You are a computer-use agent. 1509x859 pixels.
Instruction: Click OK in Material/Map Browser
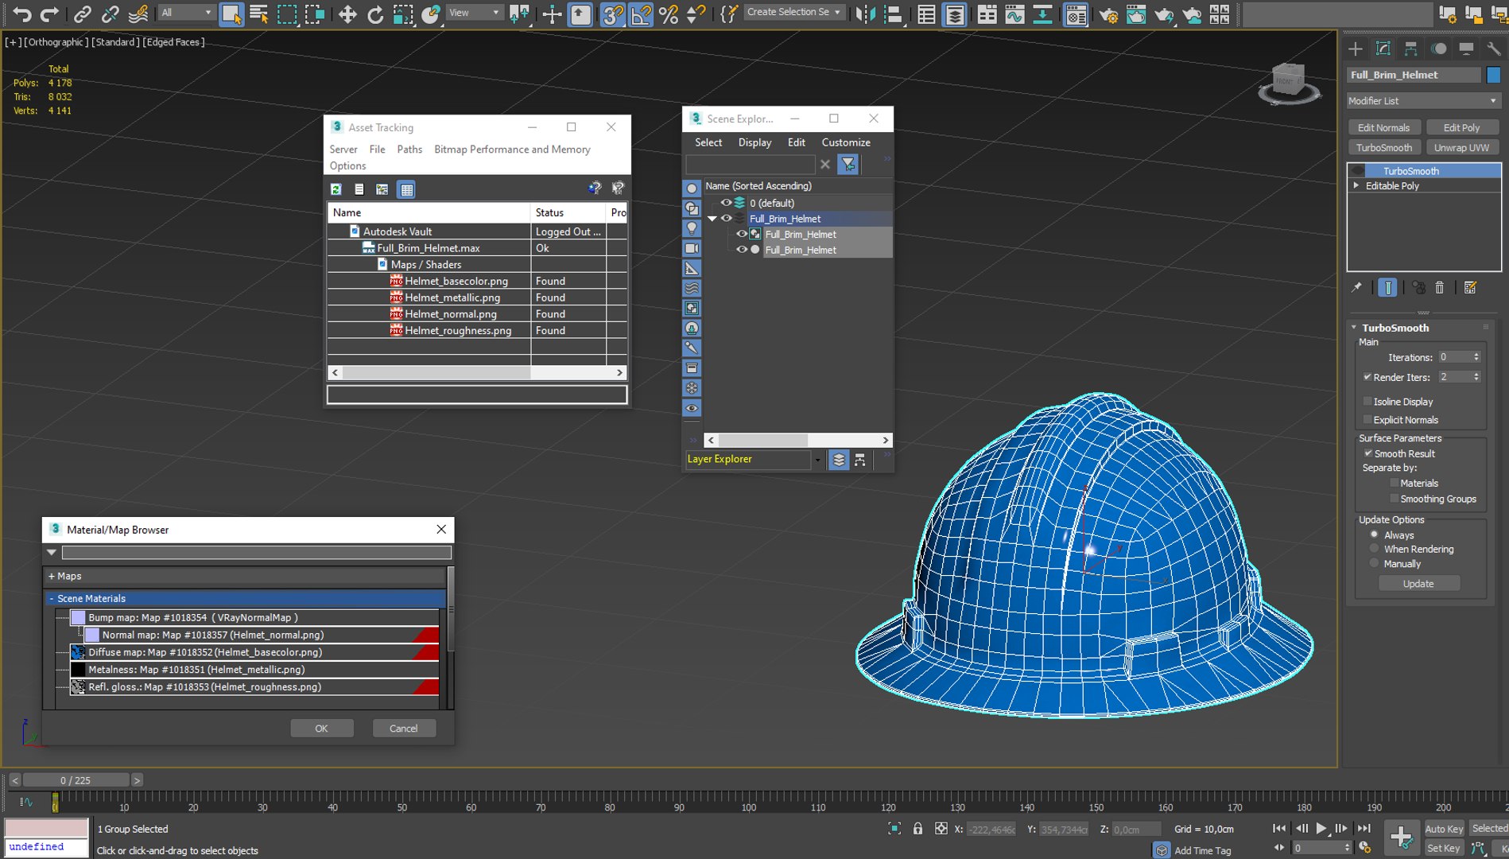(x=321, y=729)
